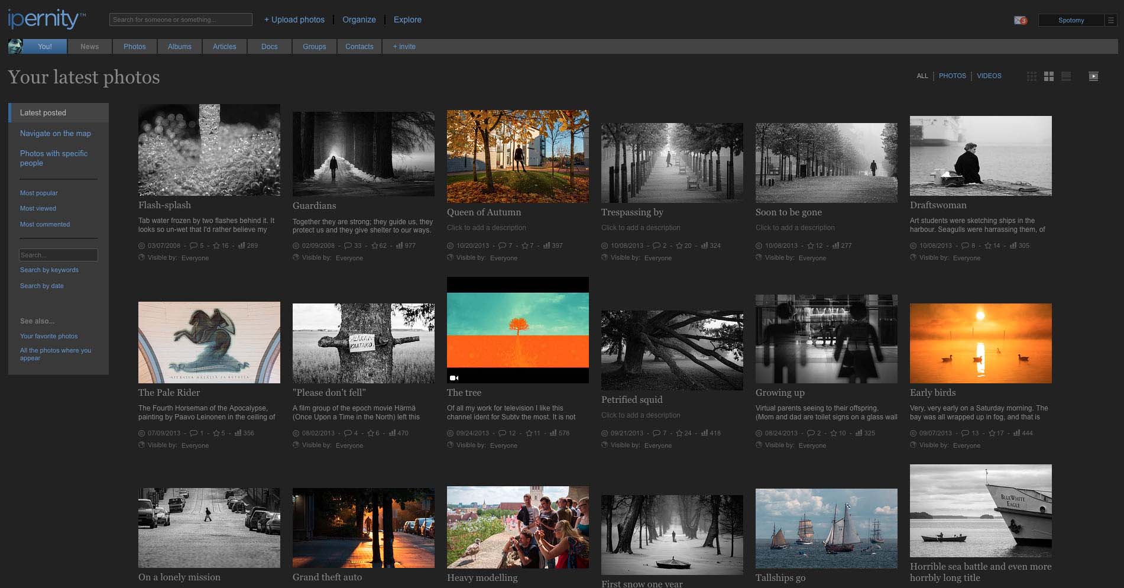Filter to show PHOTOS only
Screen dimensions: 1124x588
tap(952, 76)
